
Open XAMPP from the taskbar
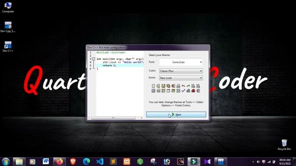127,161
